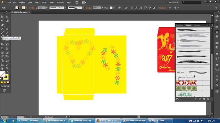This screenshot has width=220, height=123.
Task: Select the Pen tool
Action: pyautogui.click(x=2, y=25)
